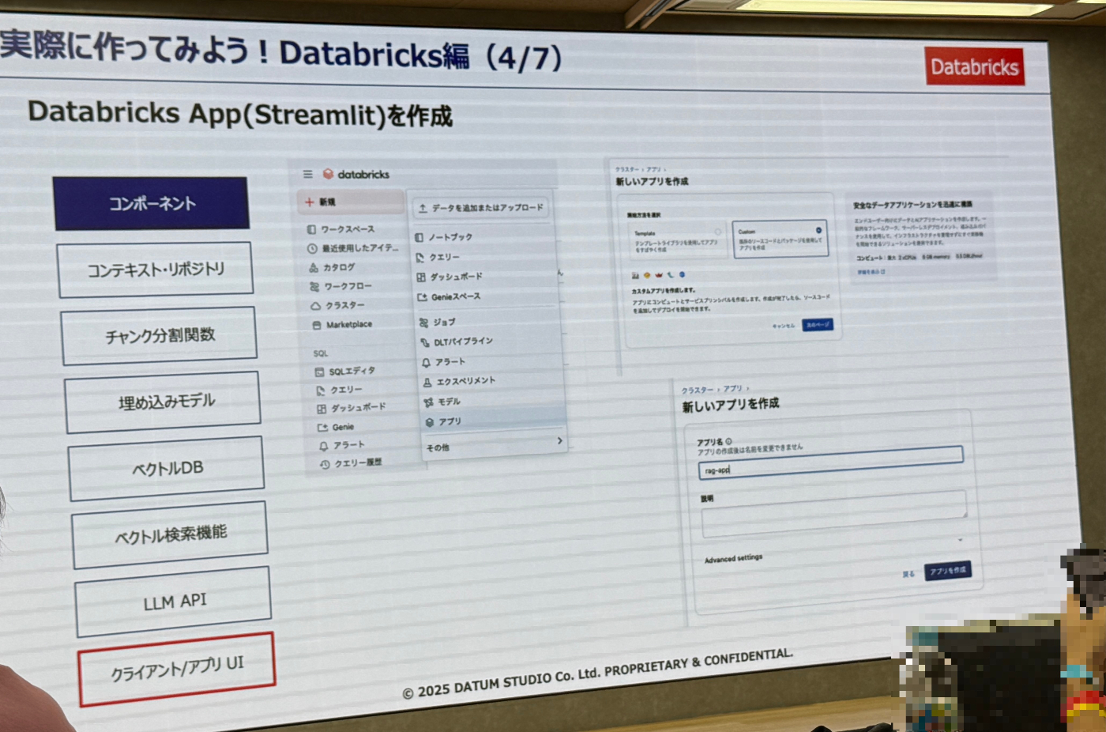The height and width of the screenshot is (732, 1106).
Task: Click the SQL section label
Action: [x=320, y=353]
